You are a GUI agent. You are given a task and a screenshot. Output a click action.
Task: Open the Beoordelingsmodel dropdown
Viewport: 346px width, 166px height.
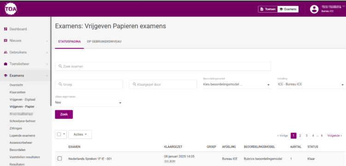237,84
